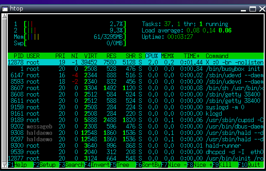Click the 2.7% CPU 1 value
The image size is (266, 171).
tap(117, 24)
